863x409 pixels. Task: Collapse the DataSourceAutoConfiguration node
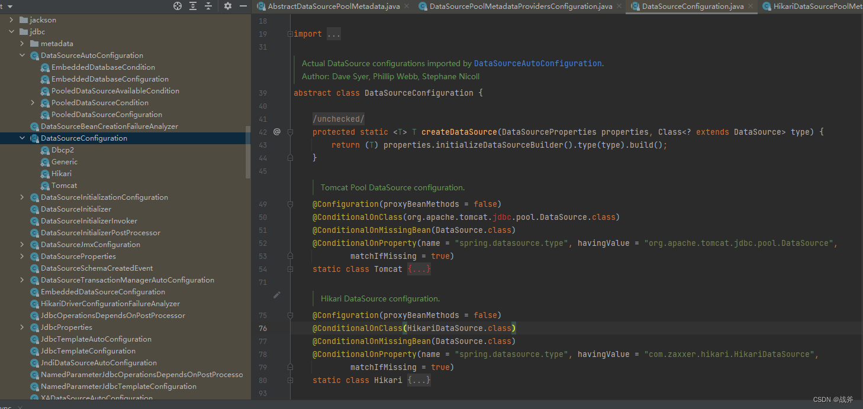pyautogui.click(x=22, y=55)
